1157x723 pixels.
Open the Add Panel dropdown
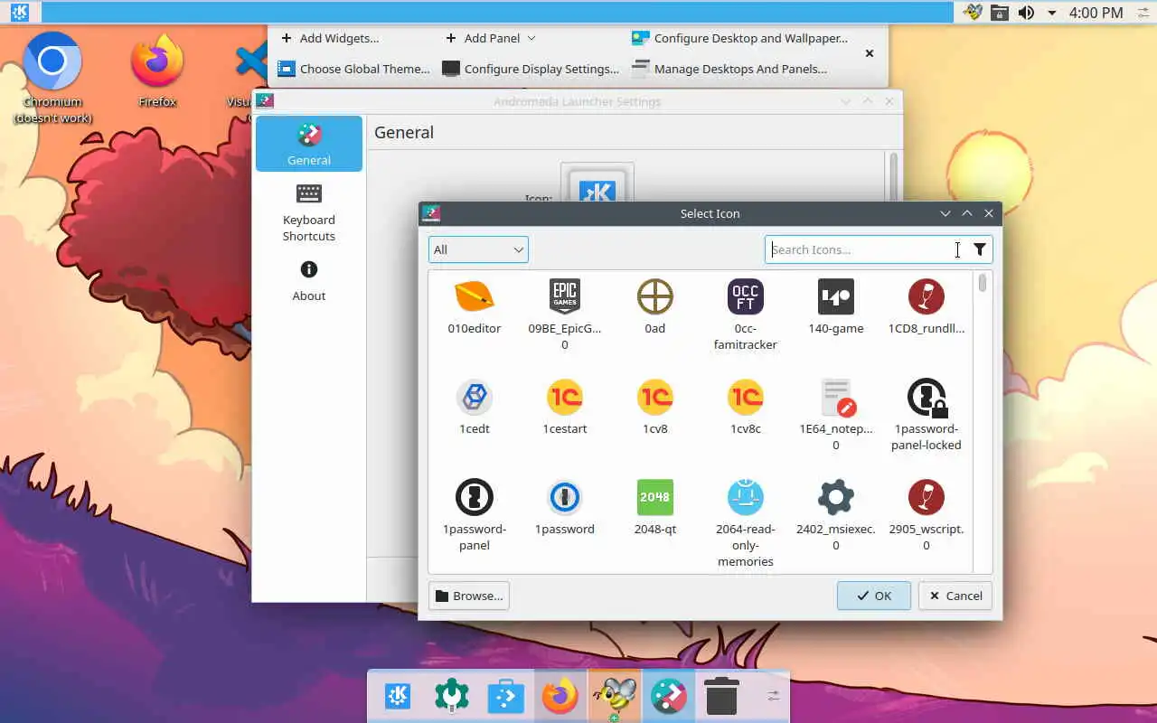491,38
